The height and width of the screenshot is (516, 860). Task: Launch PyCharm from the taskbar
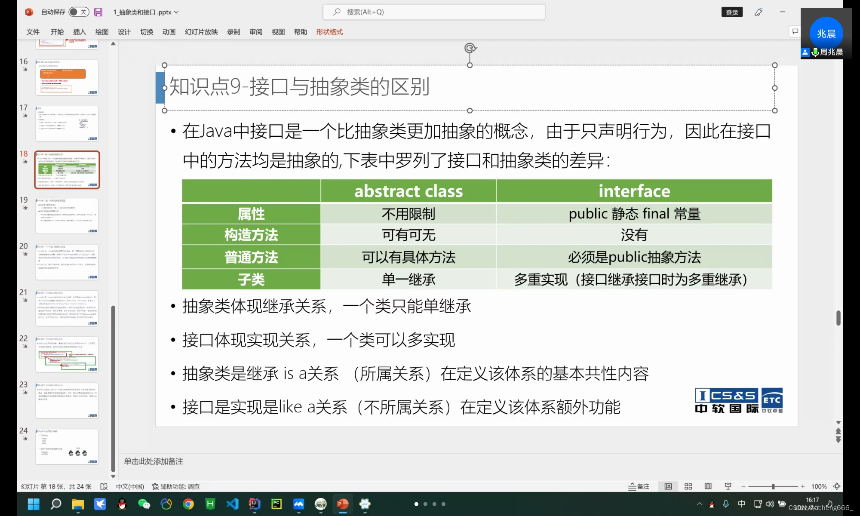pos(276,504)
